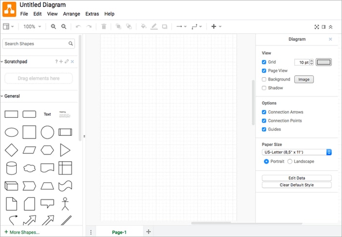This screenshot has width=342, height=237.
Task: Click the fullscreen icon in toolbar
Action: click(x=317, y=27)
